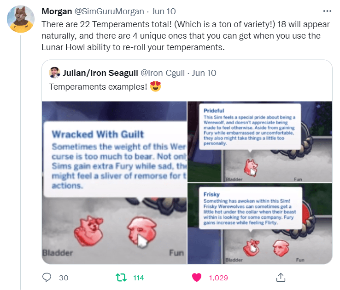The width and height of the screenshot is (340, 290).
Task: Open the three-dot more options menu
Action: pos(327,11)
